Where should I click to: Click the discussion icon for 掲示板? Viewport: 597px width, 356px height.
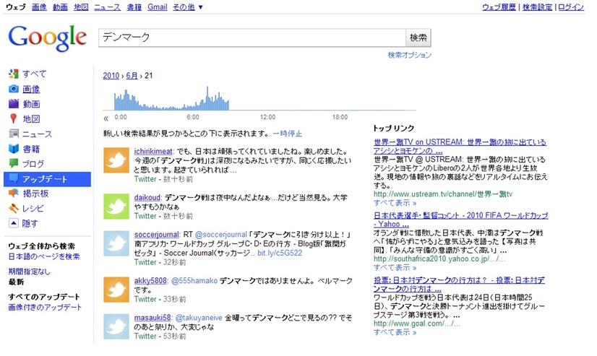(x=13, y=194)
